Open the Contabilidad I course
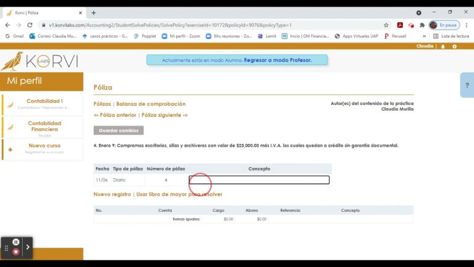474x267 pixels. click(44, 101)
